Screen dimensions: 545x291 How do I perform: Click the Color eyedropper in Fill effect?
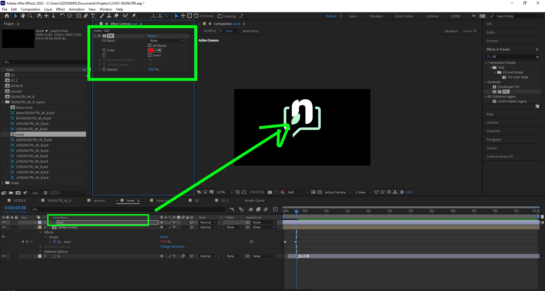click(158, 50)
